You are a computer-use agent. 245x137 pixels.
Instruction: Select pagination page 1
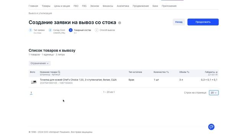click(31, 93)
